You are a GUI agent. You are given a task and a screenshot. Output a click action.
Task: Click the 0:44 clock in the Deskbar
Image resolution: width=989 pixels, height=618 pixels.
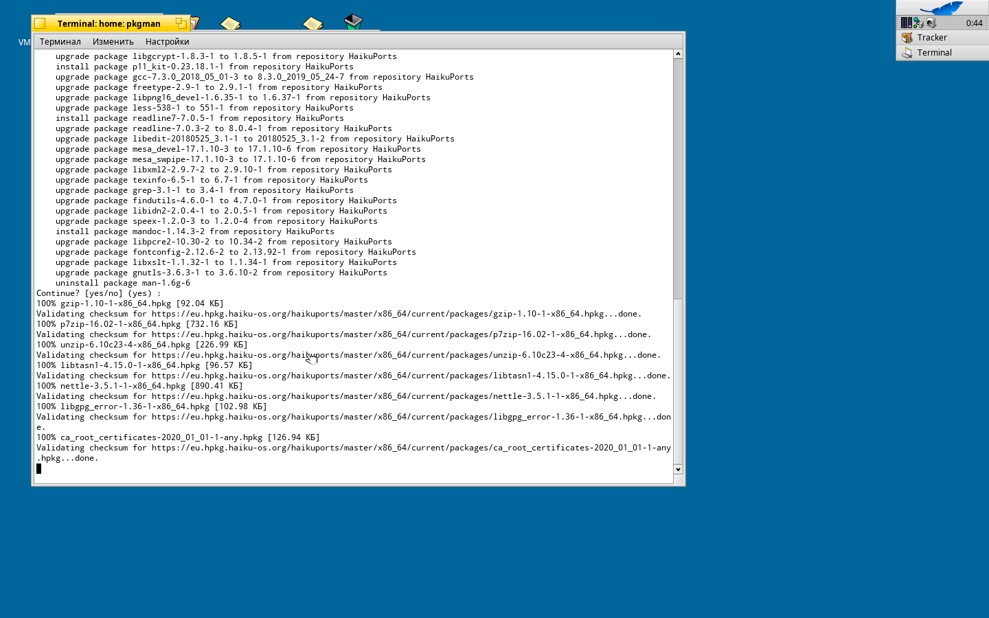(x=974, y=23)
